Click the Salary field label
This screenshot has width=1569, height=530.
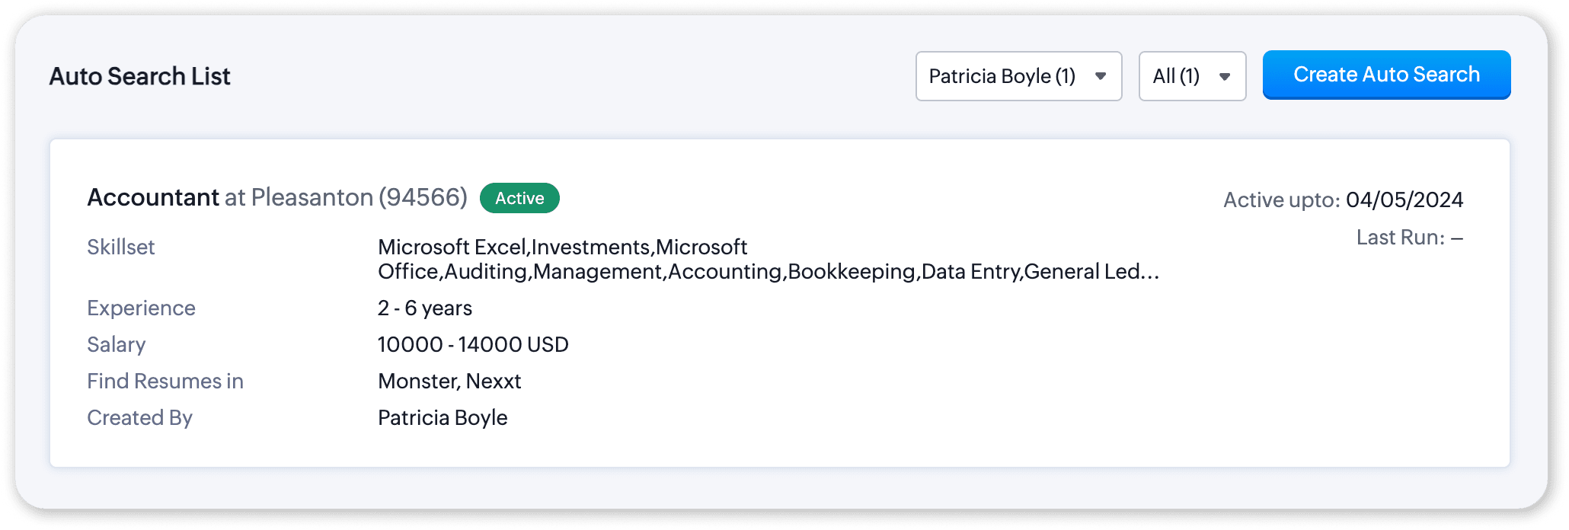116,344
